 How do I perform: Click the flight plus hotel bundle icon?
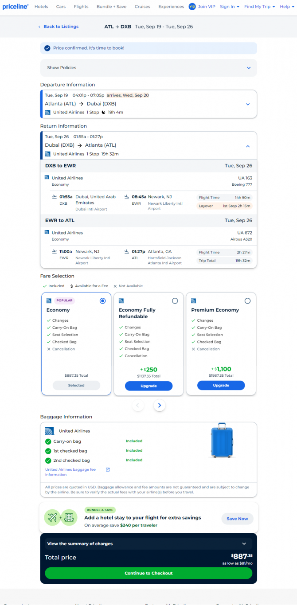coord(61,517)
